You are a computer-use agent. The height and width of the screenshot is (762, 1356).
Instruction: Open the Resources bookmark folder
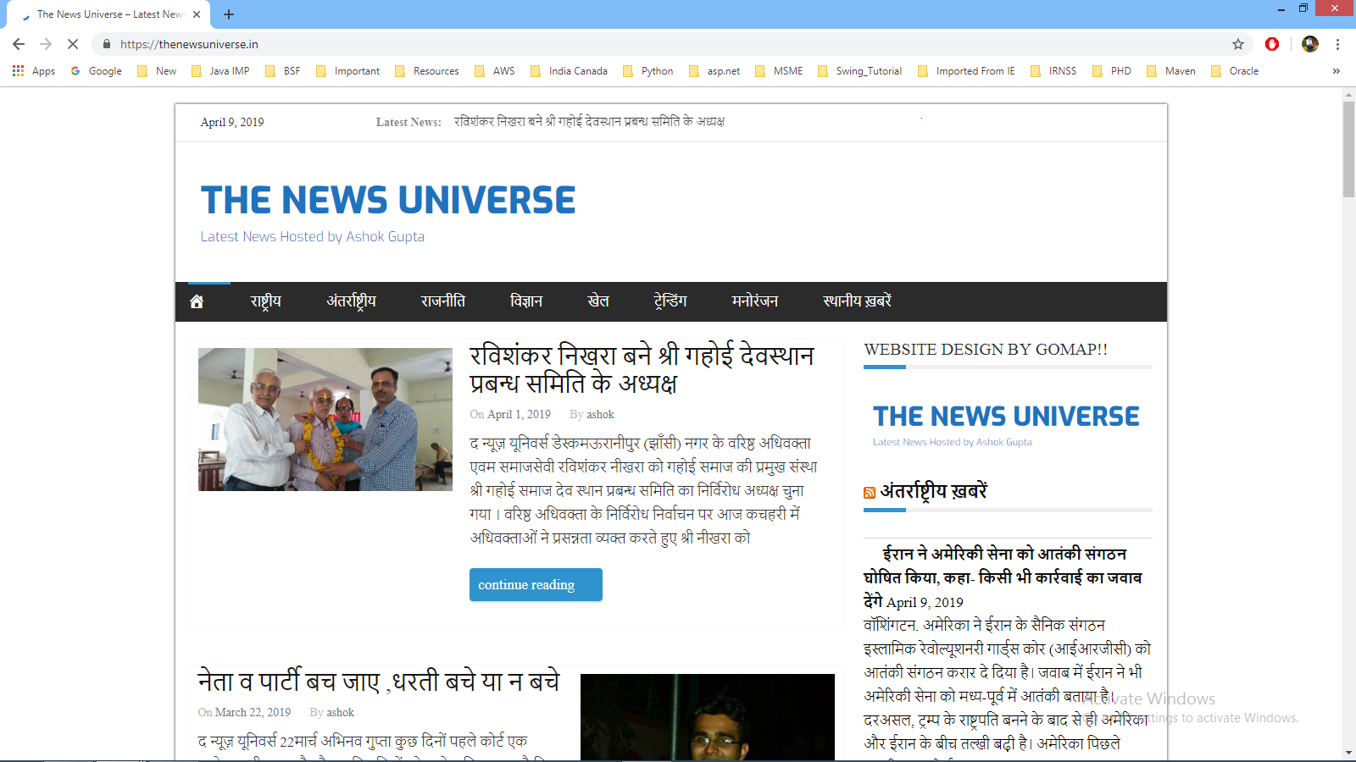click(x=427, y=71)
